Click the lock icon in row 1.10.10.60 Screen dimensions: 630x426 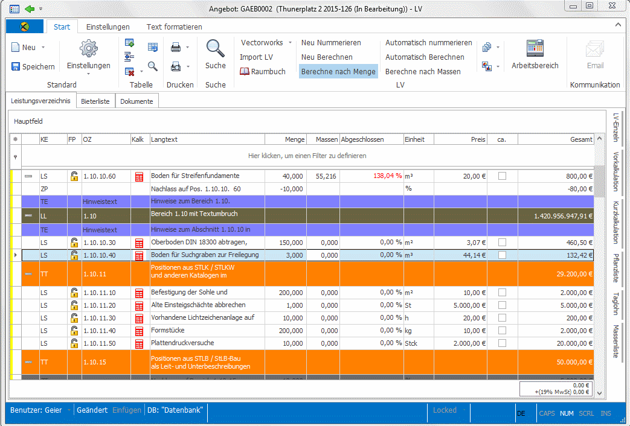coord(74,176)
